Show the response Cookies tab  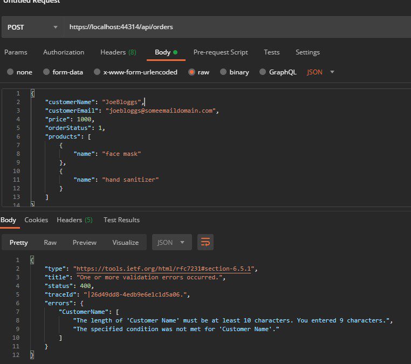click(36, 220)
